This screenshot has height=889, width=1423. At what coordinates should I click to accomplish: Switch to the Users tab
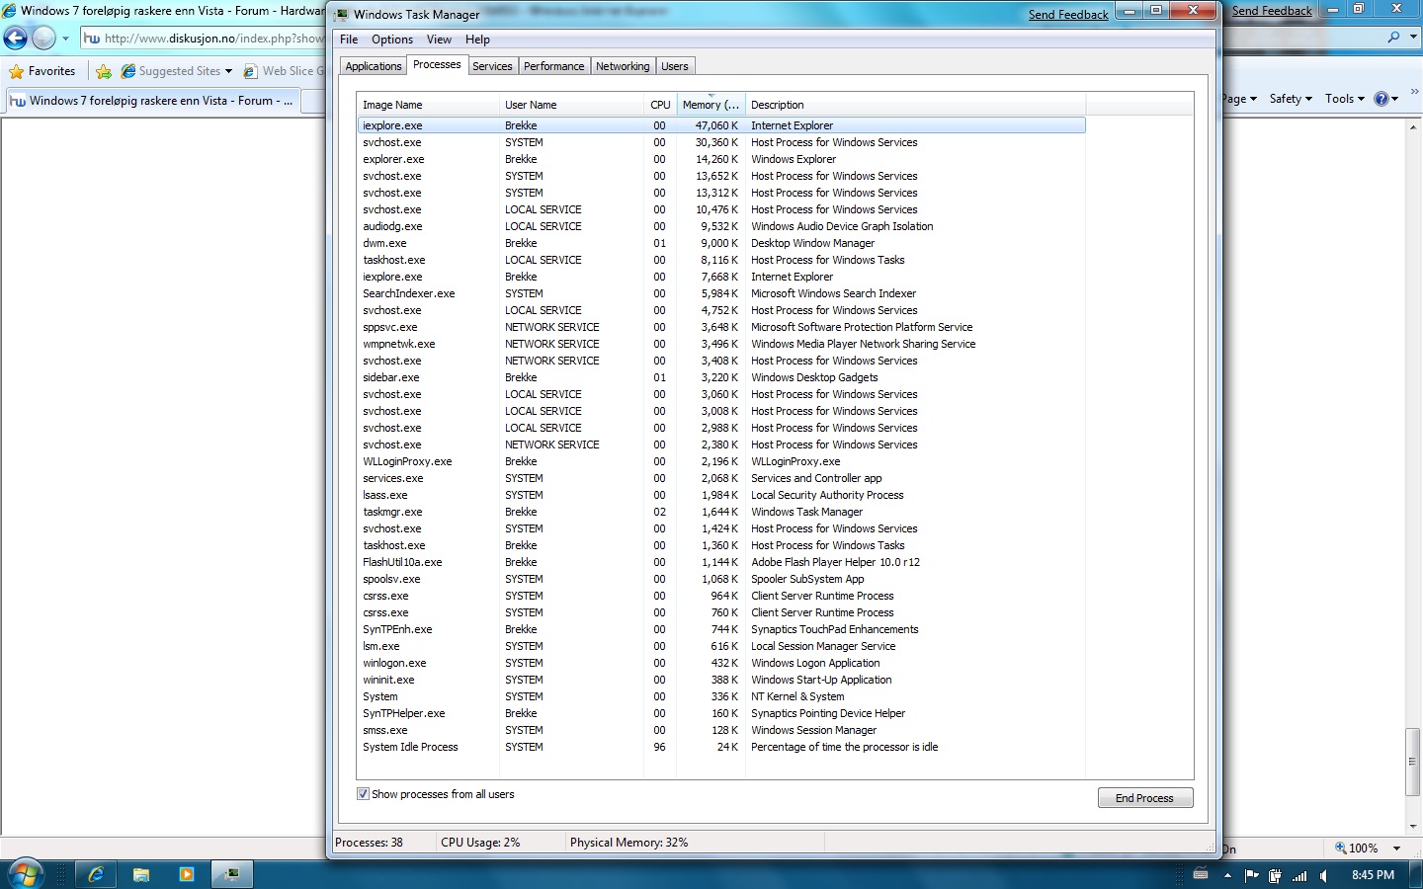tap(675, 66)
